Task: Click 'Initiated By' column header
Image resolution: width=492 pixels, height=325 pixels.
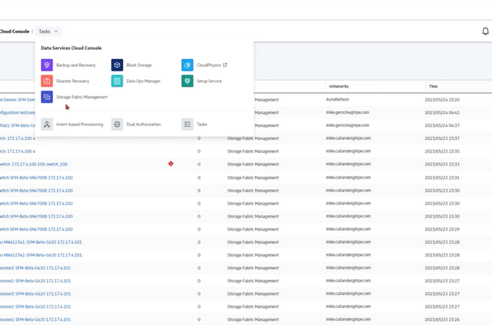Action: point(339,86)
